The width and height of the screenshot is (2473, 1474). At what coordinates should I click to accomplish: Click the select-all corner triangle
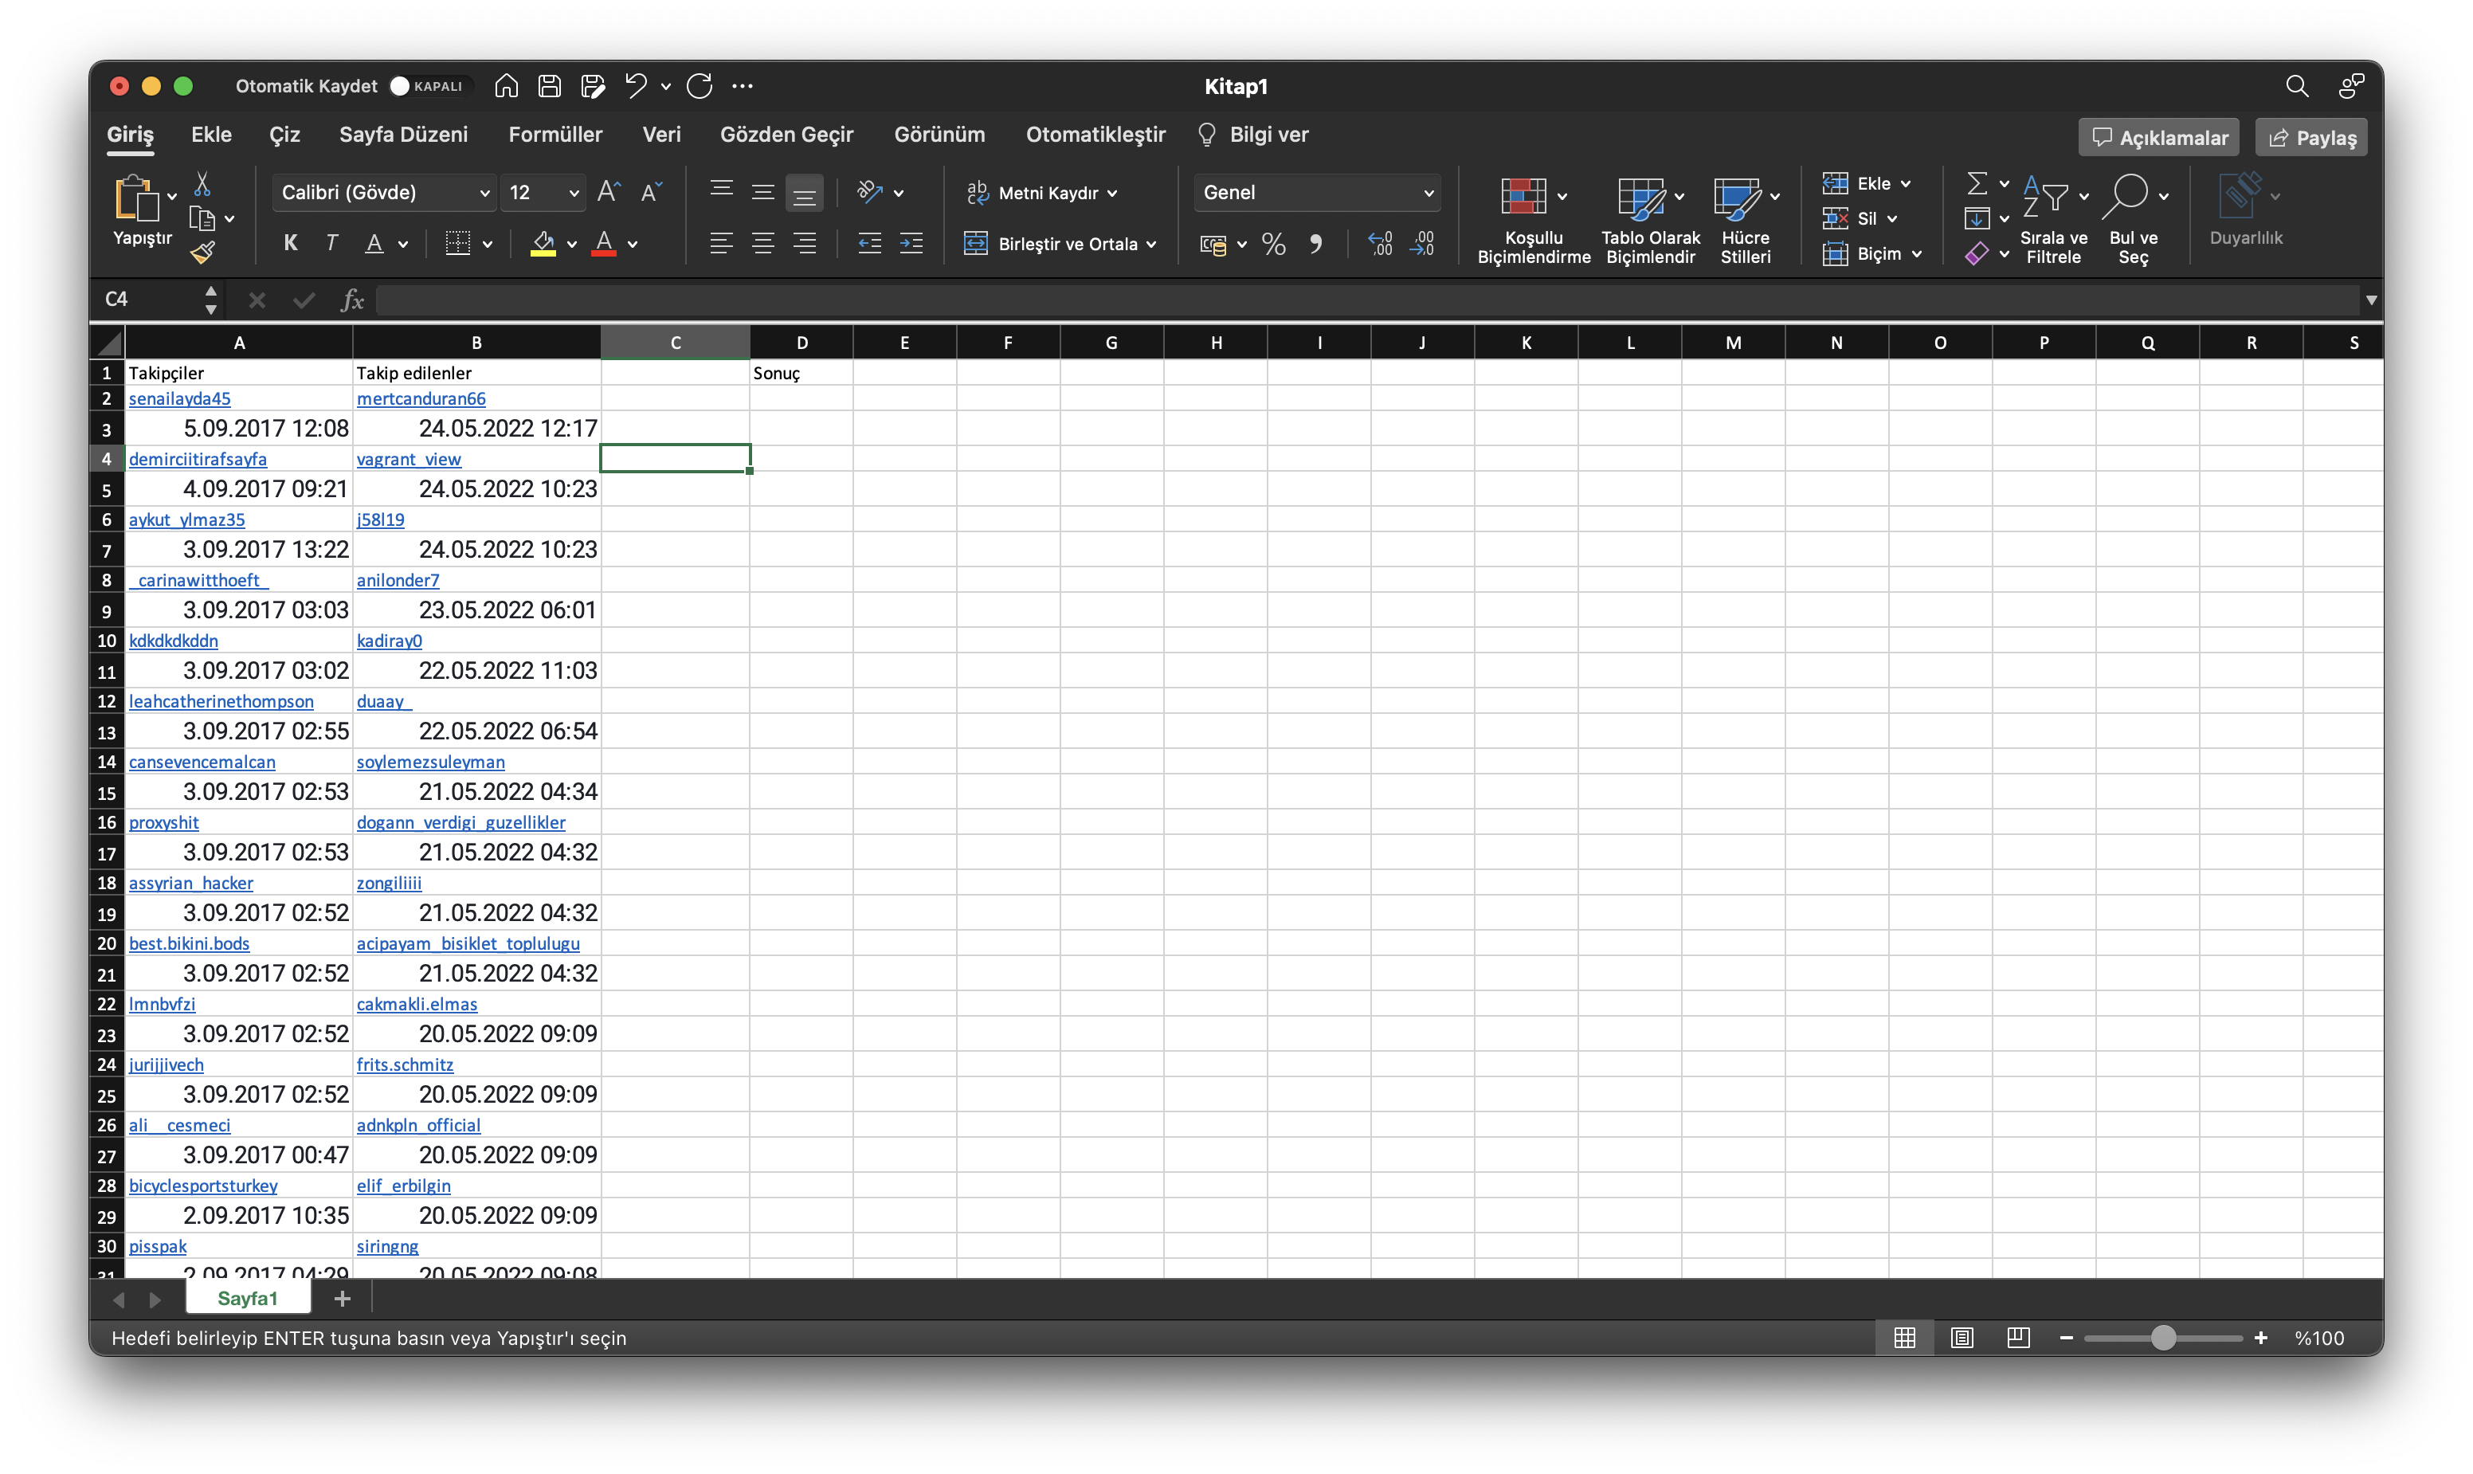(108, 343)
